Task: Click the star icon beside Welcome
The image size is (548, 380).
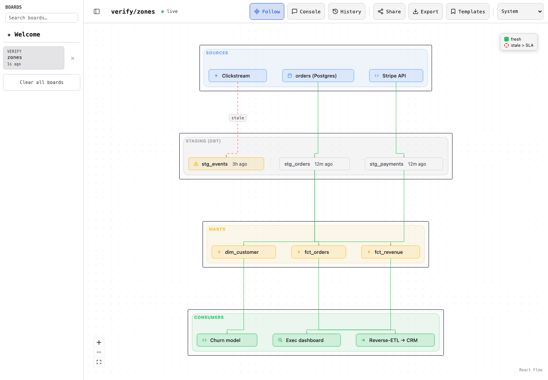Action: 9,35
